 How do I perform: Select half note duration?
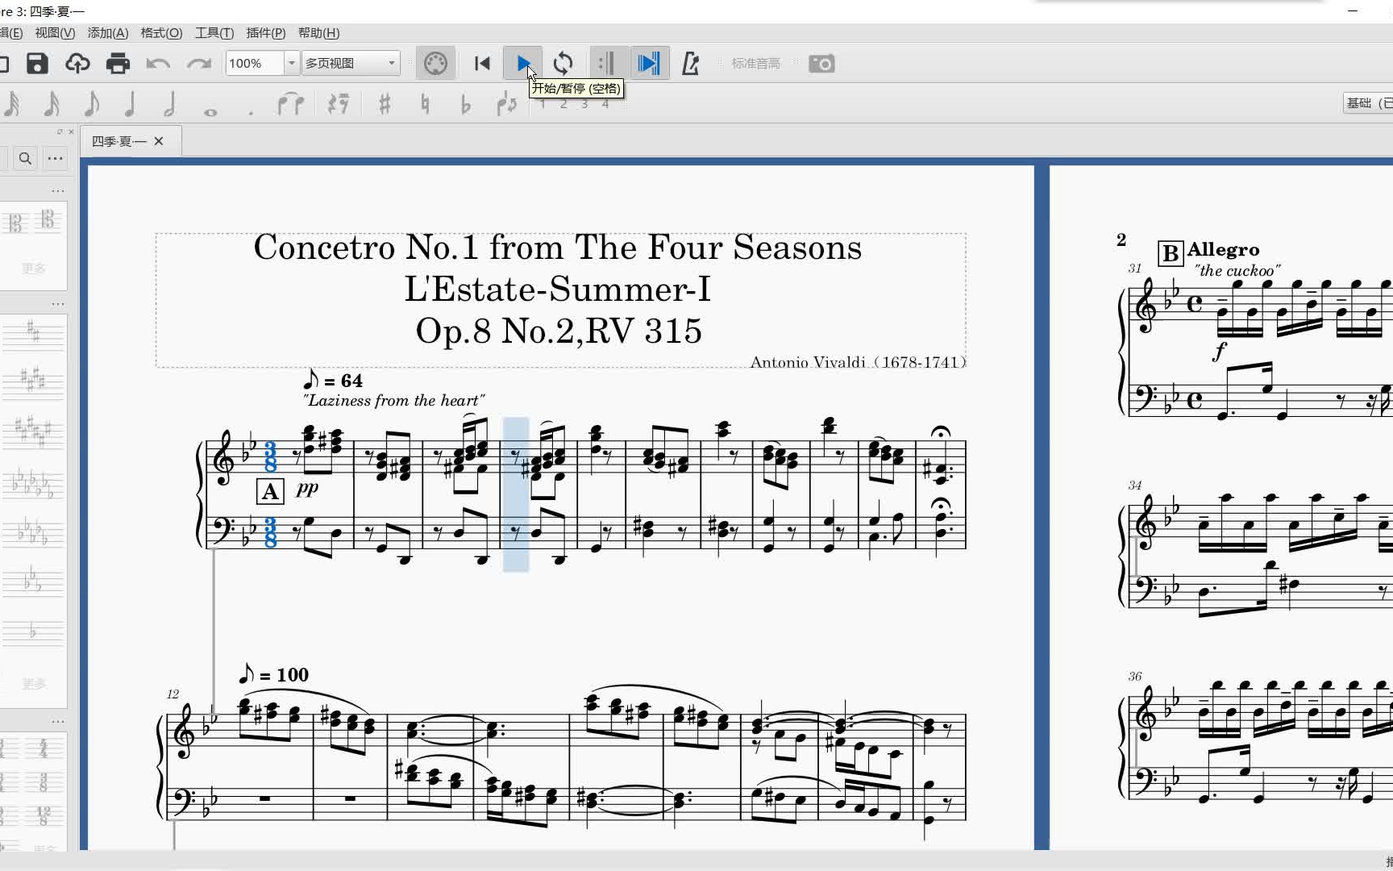(x=169, y=104)
